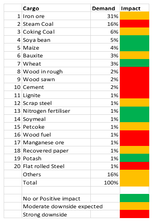This screenshot has width=157, height=223.
Task: Select the Nitrogen fertiliser cell
Action: pyautogui.click(x=56, y=111)
